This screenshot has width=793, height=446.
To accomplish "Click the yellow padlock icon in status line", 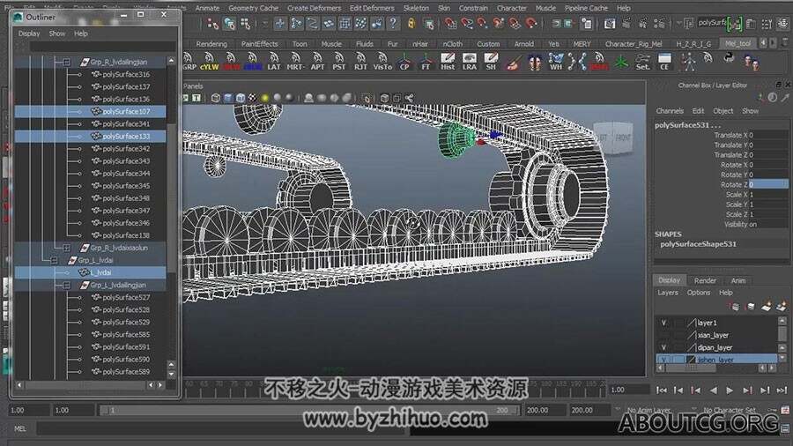I will (x=411, y=23).
